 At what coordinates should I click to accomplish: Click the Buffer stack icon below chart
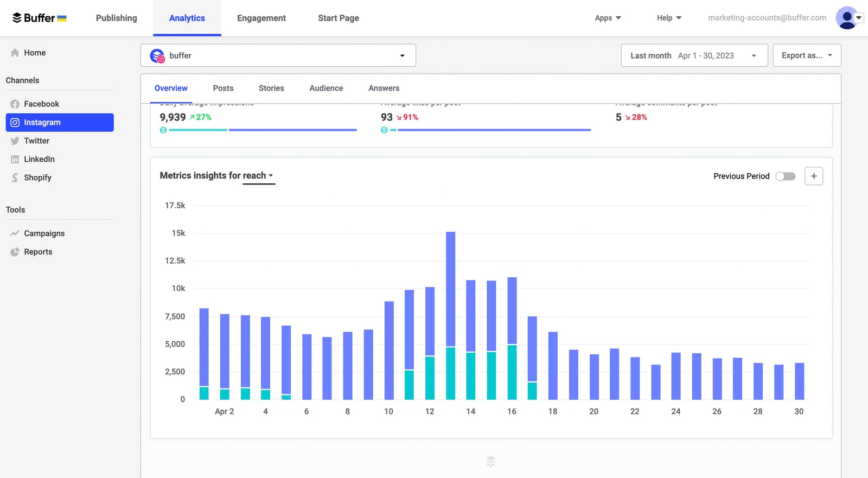(x=491, y=461)
